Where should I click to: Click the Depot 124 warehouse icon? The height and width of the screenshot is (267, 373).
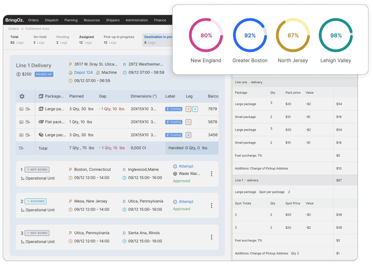pyautogui.click(x=71, y=73)
